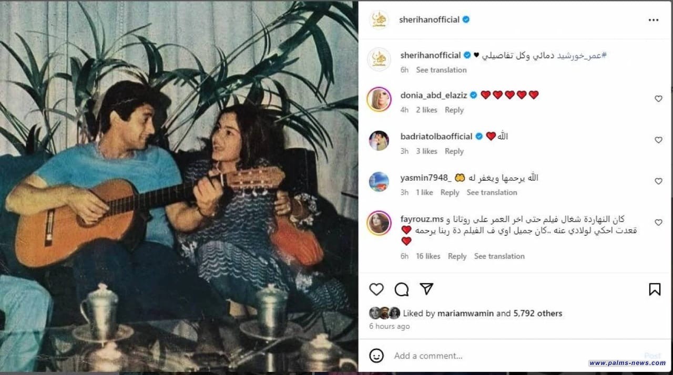See translation of the post caption
The width and height of the screenshot is (673, 375).
coord(441,70)
